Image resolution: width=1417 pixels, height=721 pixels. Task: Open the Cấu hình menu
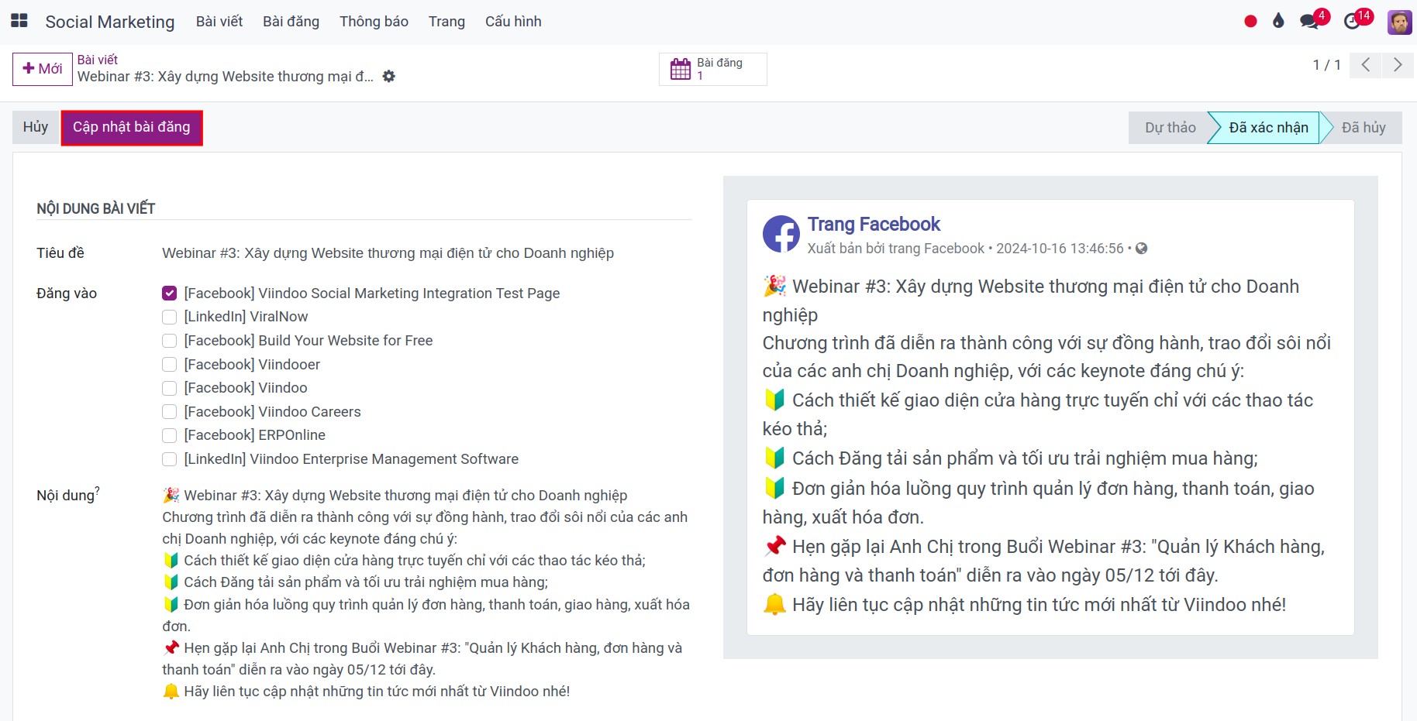point(512,21)
